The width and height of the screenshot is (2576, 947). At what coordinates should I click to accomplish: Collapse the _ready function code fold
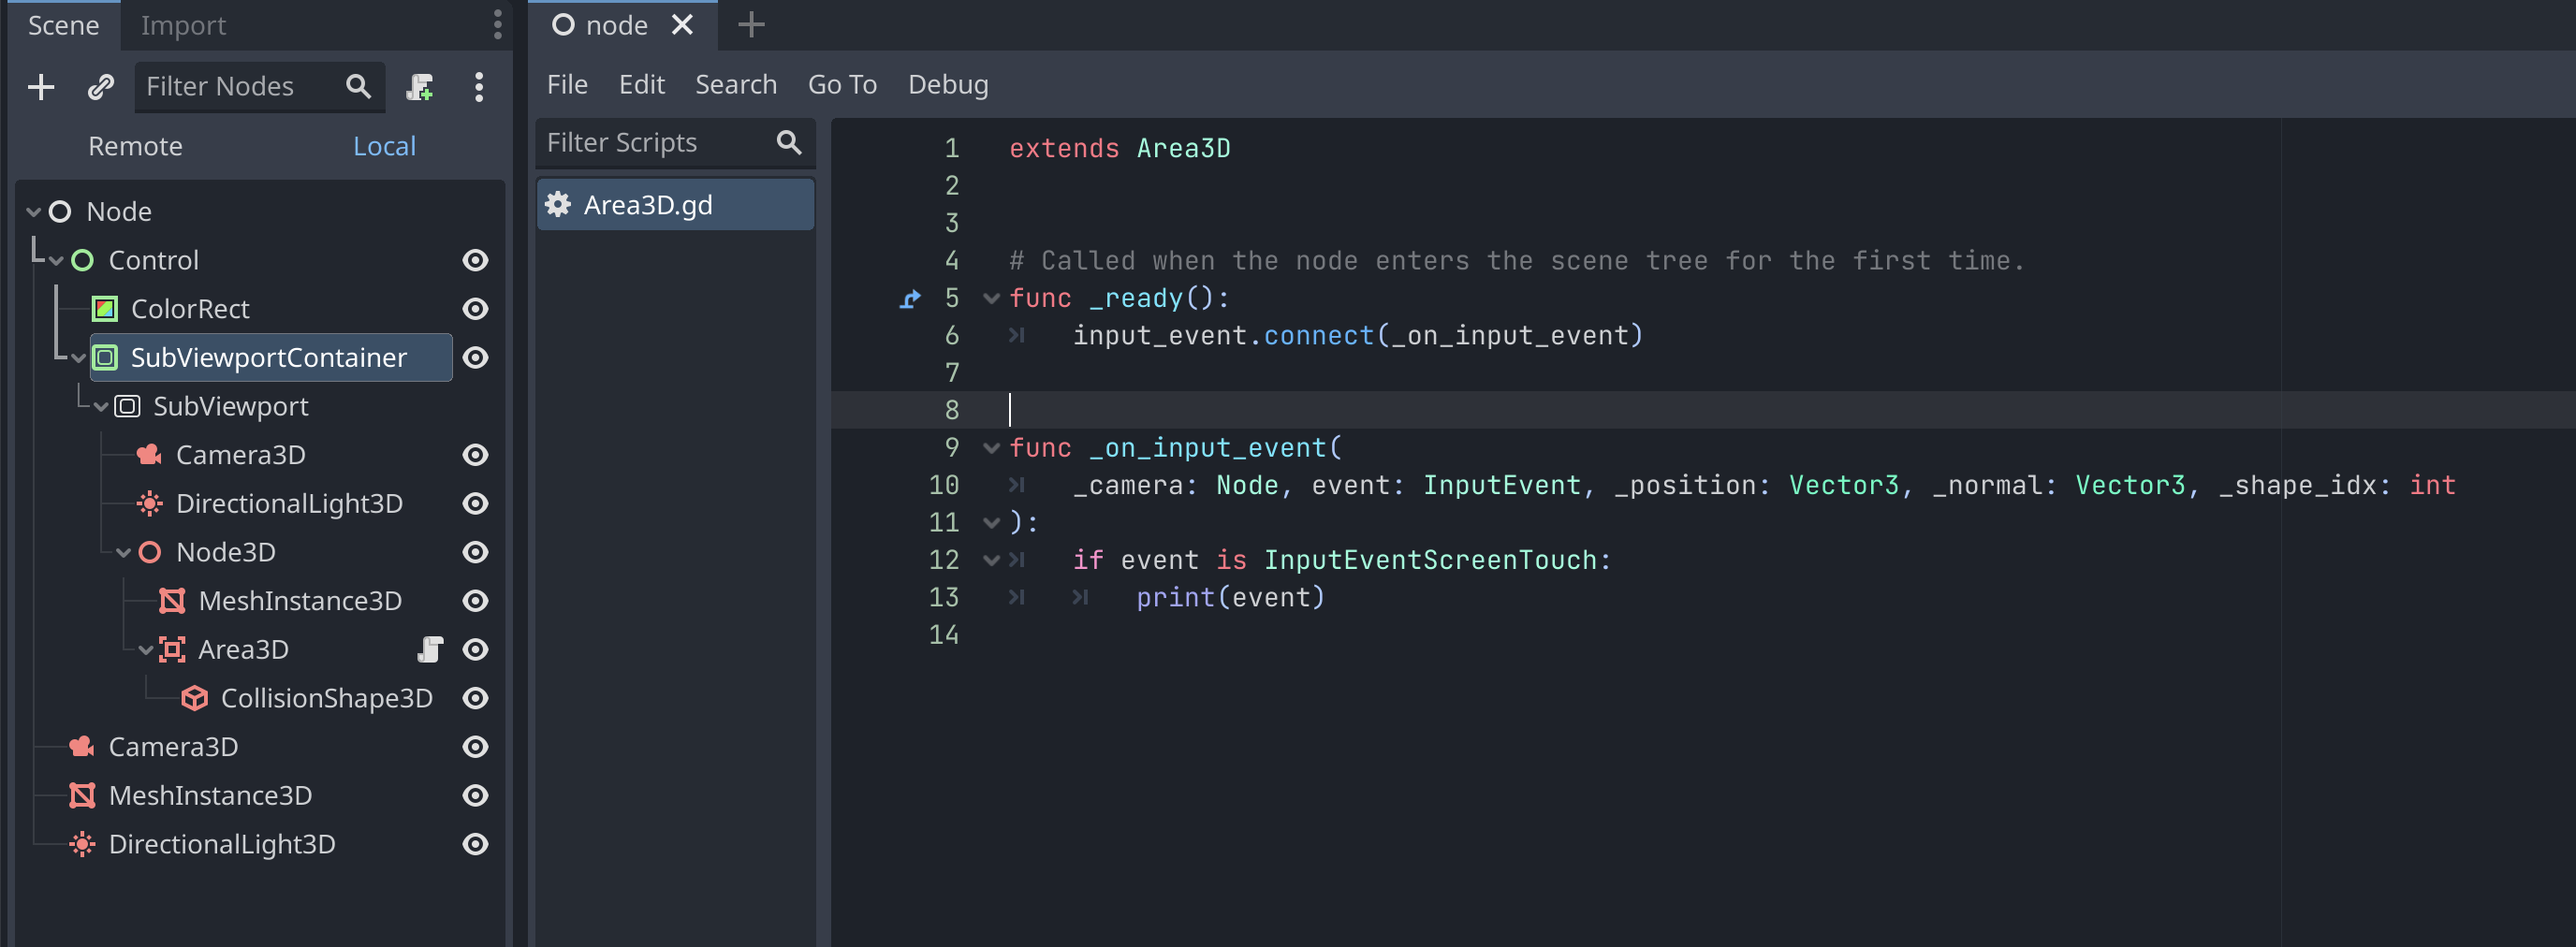click(x=990, y=298)
